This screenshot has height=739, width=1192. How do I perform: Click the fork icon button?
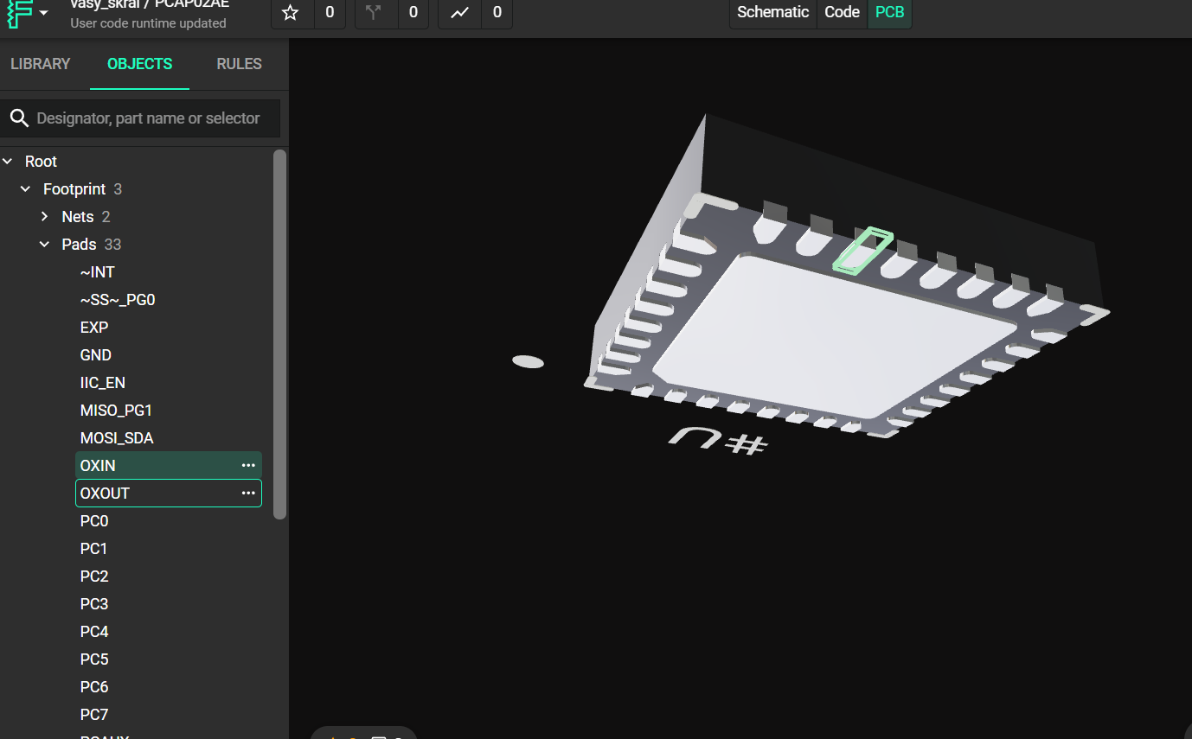pyautogui.click(x=375, y=13)
